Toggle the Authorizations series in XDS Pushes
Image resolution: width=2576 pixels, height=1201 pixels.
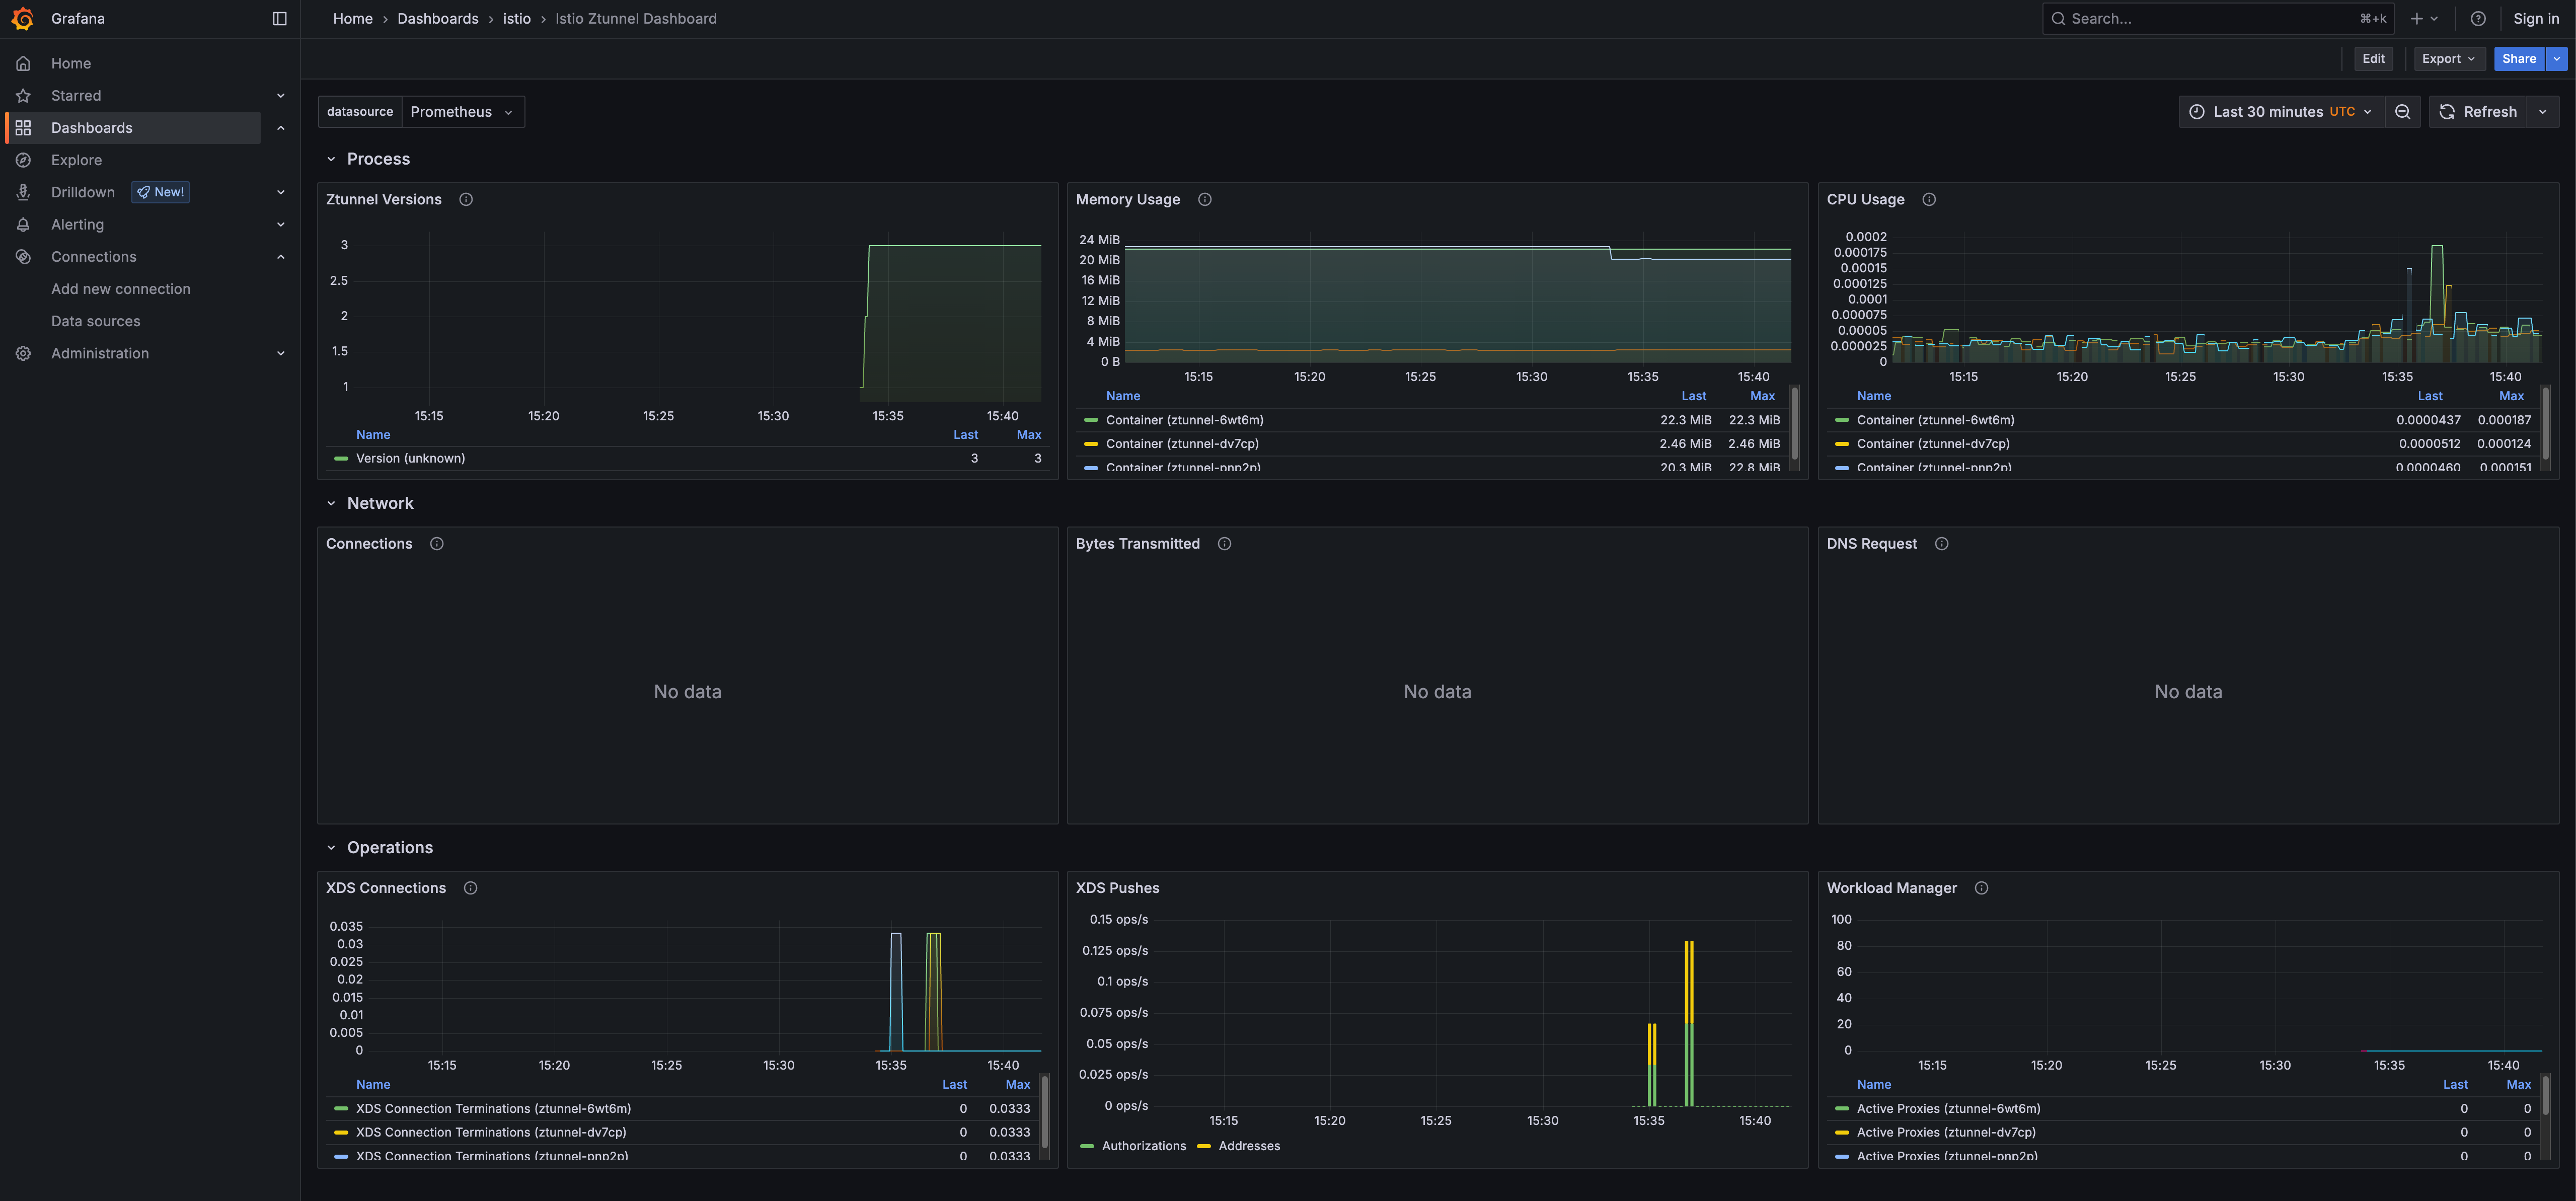(1144, 1145)
